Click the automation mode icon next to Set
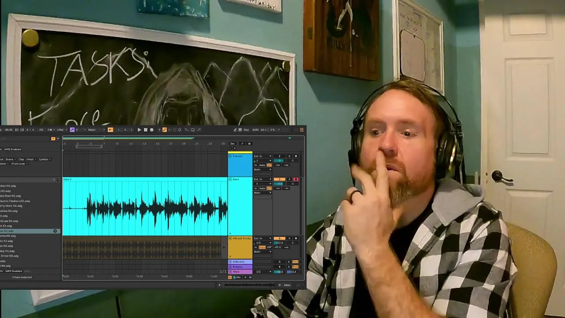565x318 pixels. coord(242,144)
